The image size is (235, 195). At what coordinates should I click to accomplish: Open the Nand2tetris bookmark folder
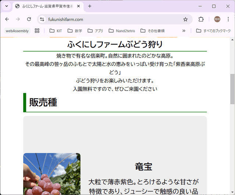pyautogui.click(x=122, y=31)
